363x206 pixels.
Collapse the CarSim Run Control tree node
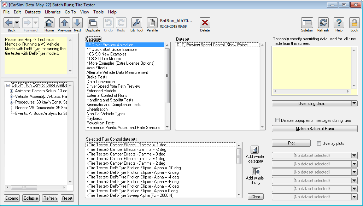tap(8, 85)
